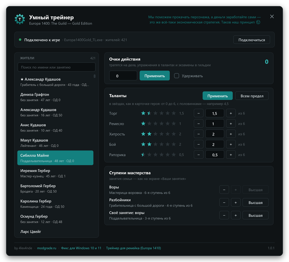
Task: Click the Бой value field
Action: (x=215, y=144)
